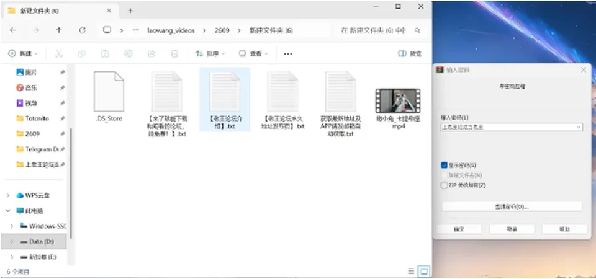Expand the Windows-SSD drive node
Image resolution: width=596 pixels, height=279 pixels.
[x=12, y=226]
